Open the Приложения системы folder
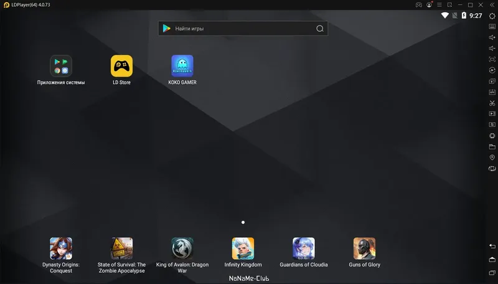498x284 pixels. 61,70
